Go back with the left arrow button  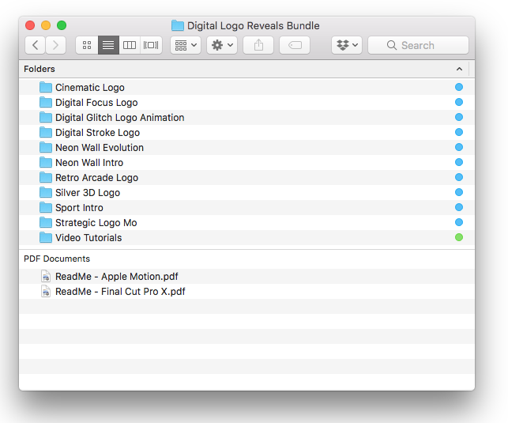[x=36, y=45]
